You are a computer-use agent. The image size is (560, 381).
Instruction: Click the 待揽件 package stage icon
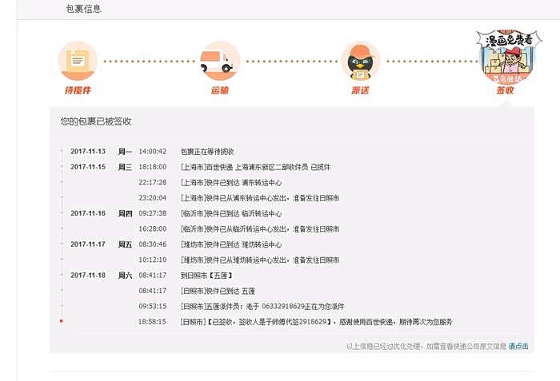click(78, 61)
